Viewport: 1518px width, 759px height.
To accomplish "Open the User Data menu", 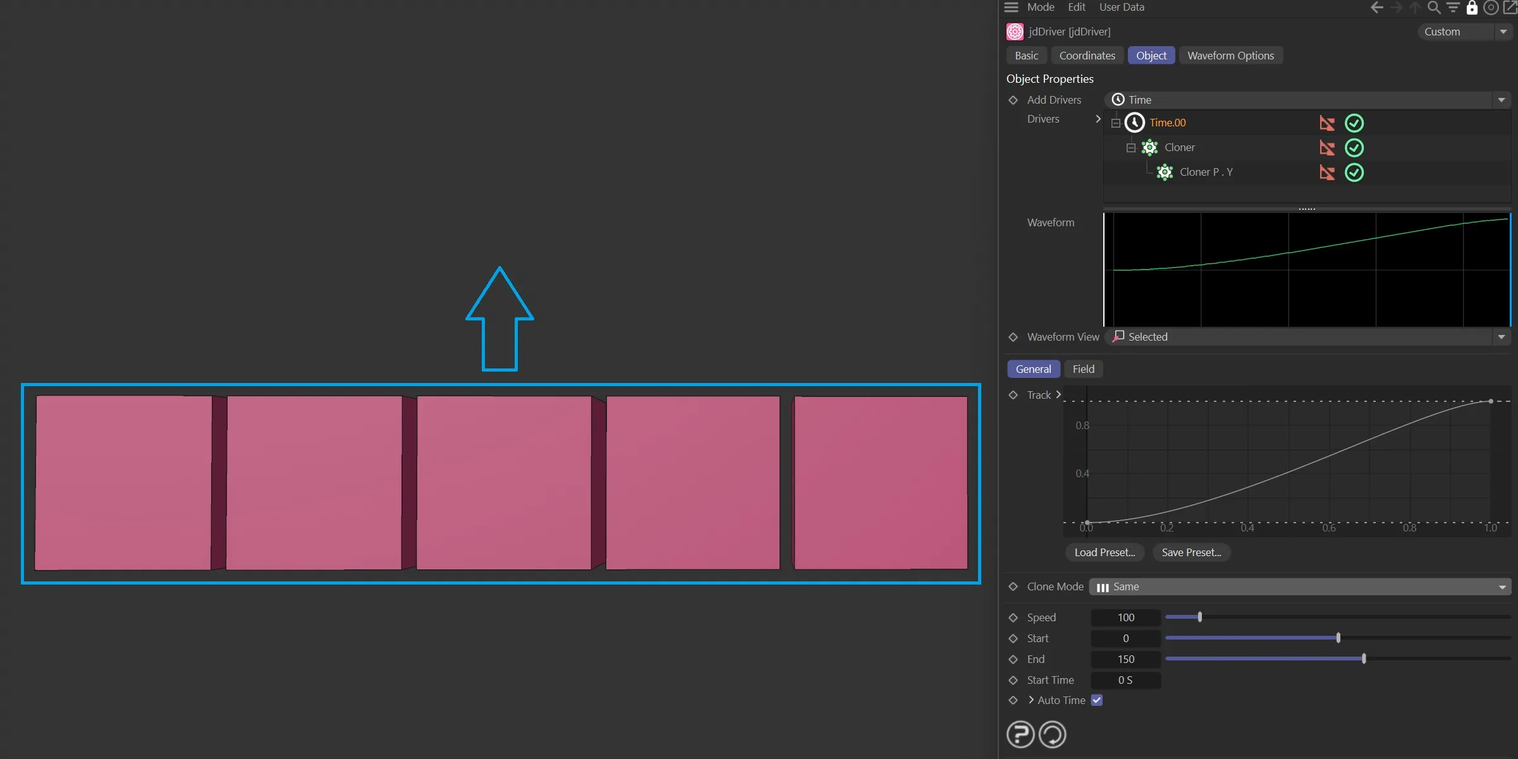I will (1122, 8).
